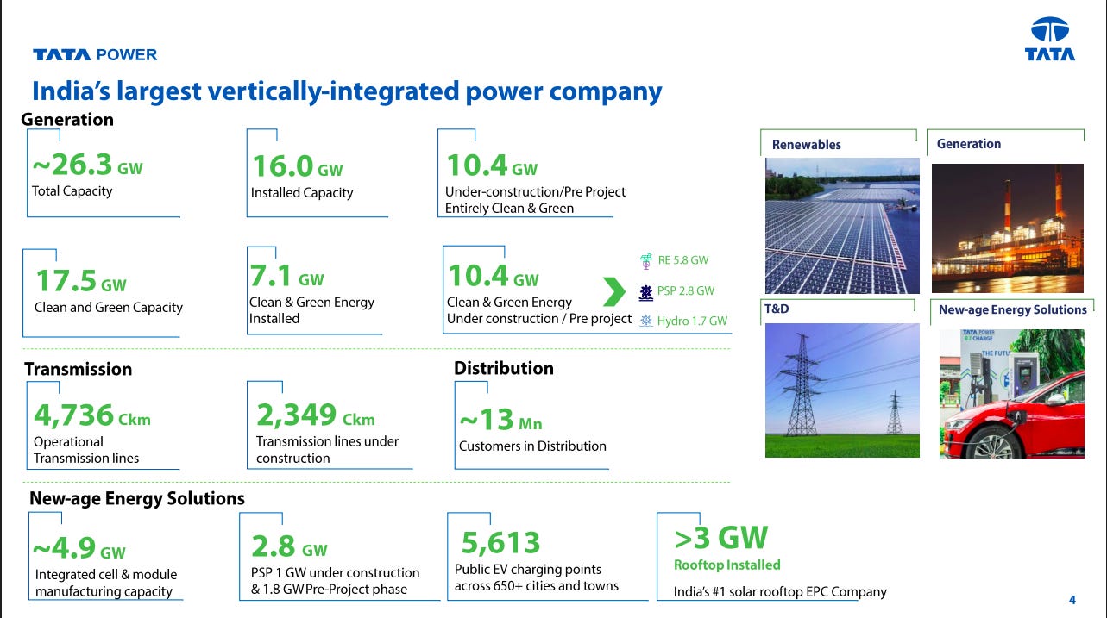Click the ~26.3 GW total capacity figure

(x=87, y=165)
